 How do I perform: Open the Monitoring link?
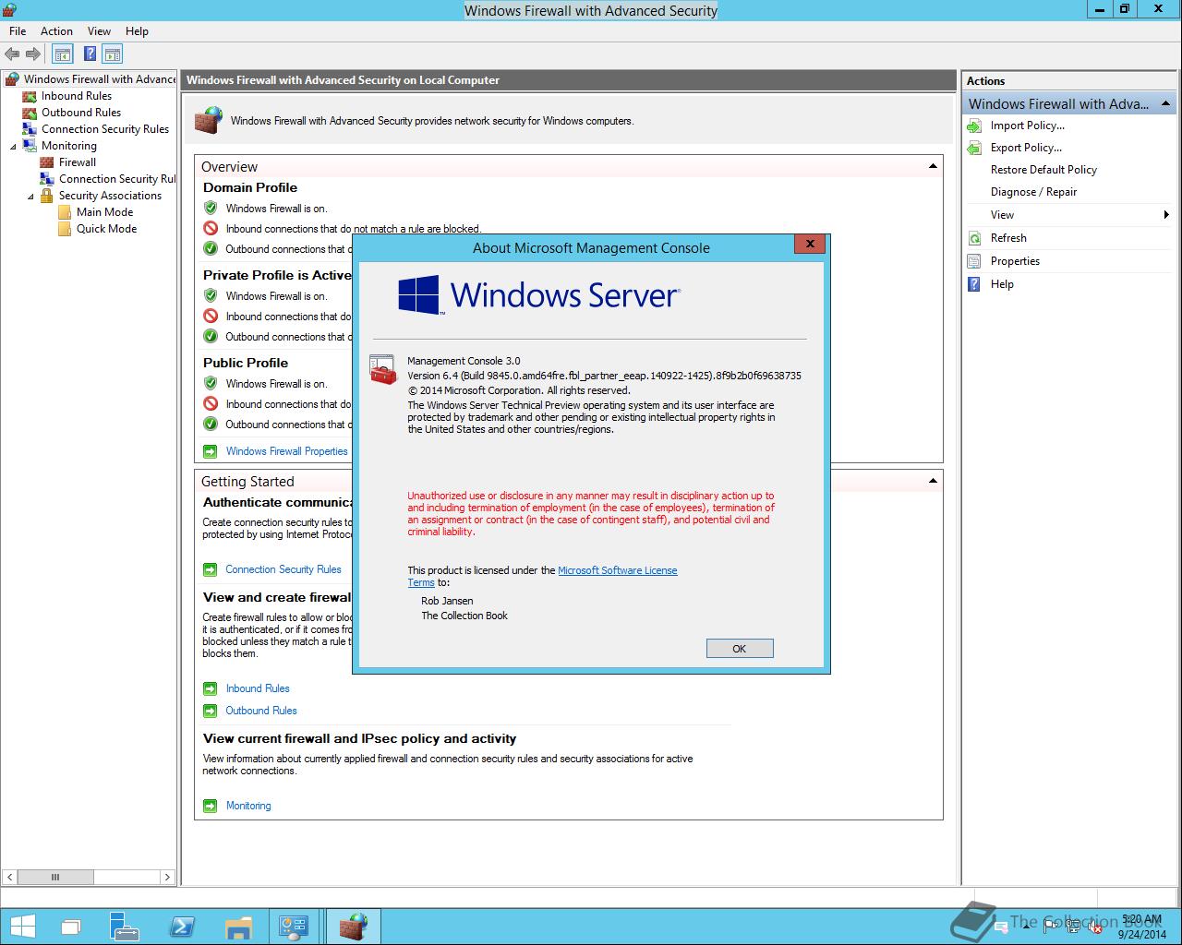[x=248, y=806]
